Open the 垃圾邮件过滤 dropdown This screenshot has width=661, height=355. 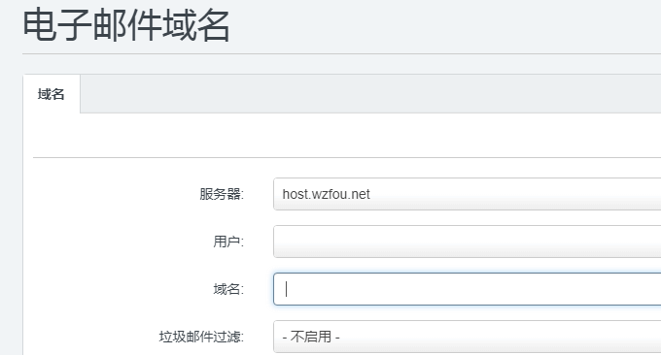point(468,337)
